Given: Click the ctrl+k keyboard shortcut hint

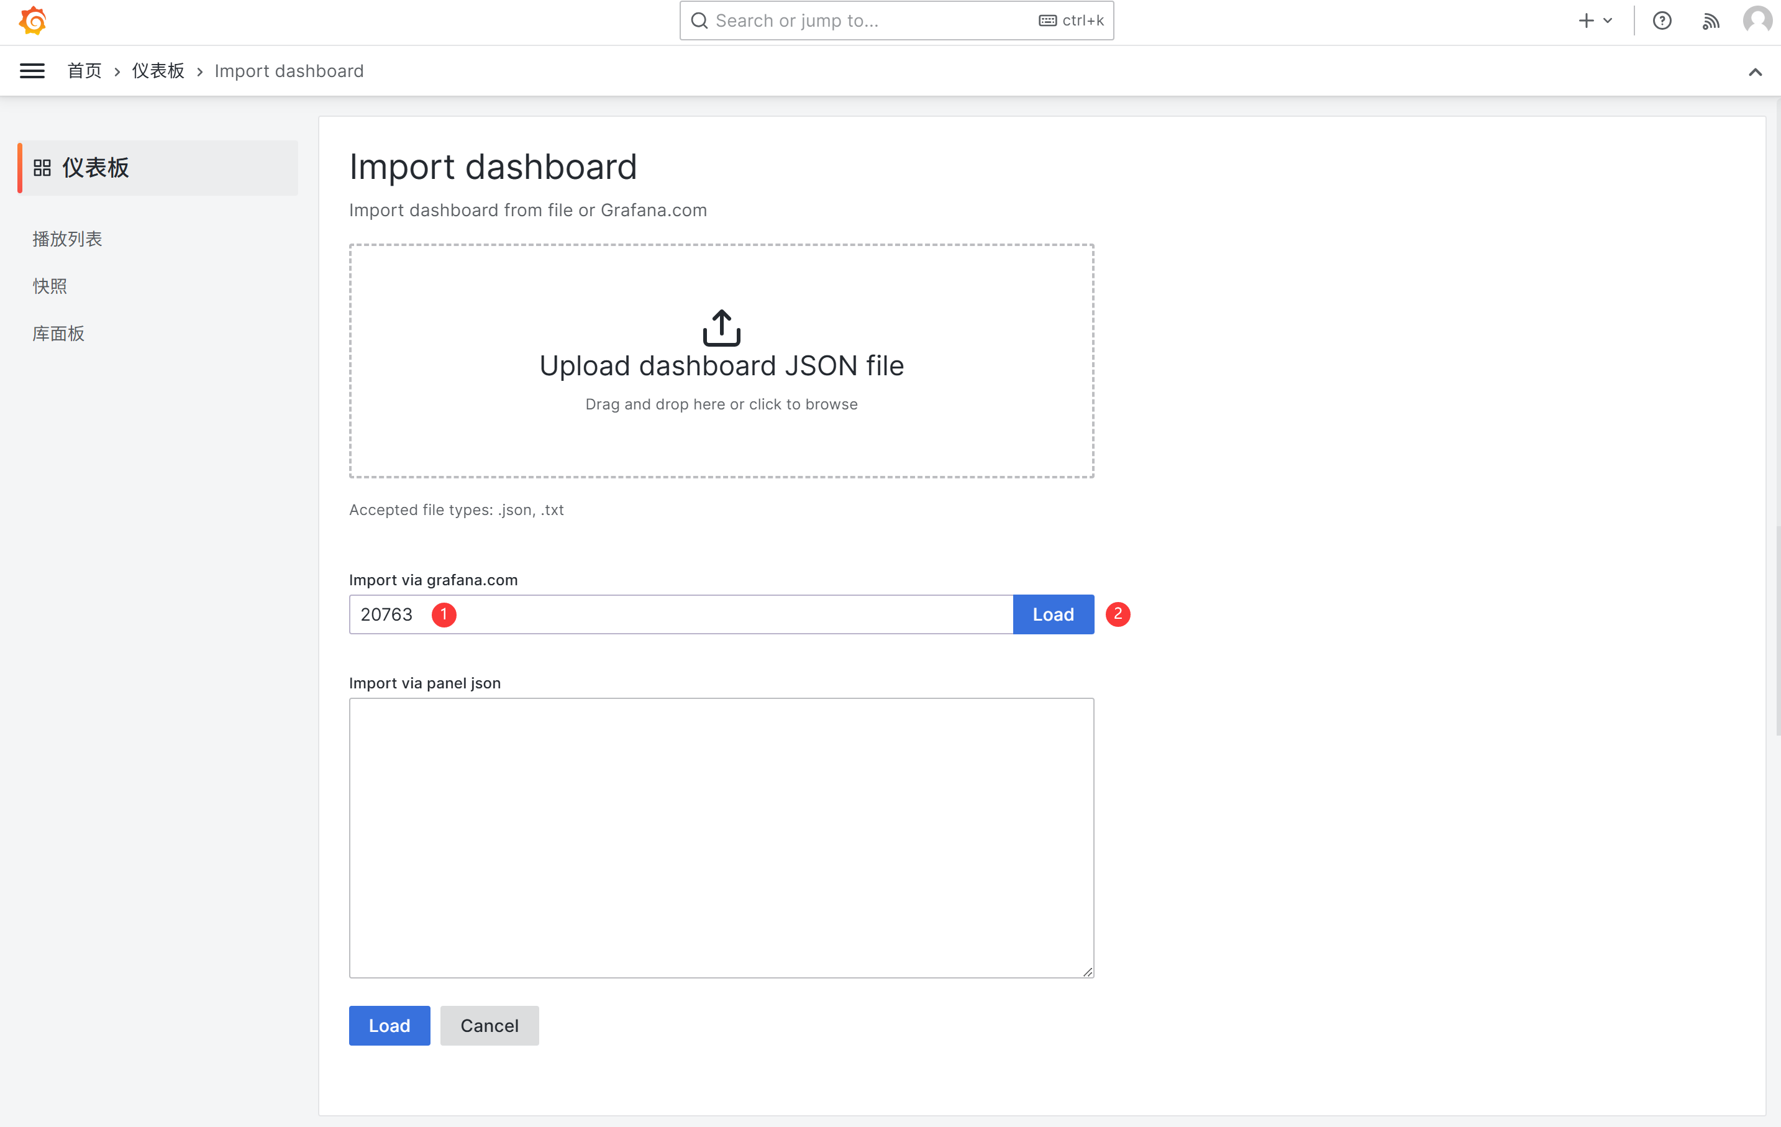Looking at the screenshot, I should click(1071, 21).
